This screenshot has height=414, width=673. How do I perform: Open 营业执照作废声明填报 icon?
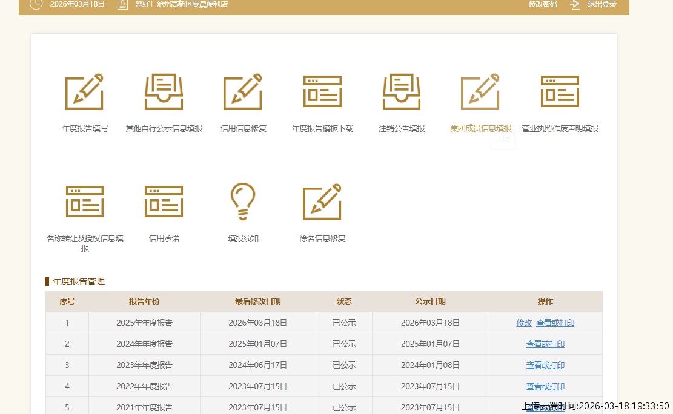pyautogui.click(x=560, y=92)
